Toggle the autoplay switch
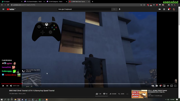Viewport: 180px width, 101px height. click(x=153, y=86)
